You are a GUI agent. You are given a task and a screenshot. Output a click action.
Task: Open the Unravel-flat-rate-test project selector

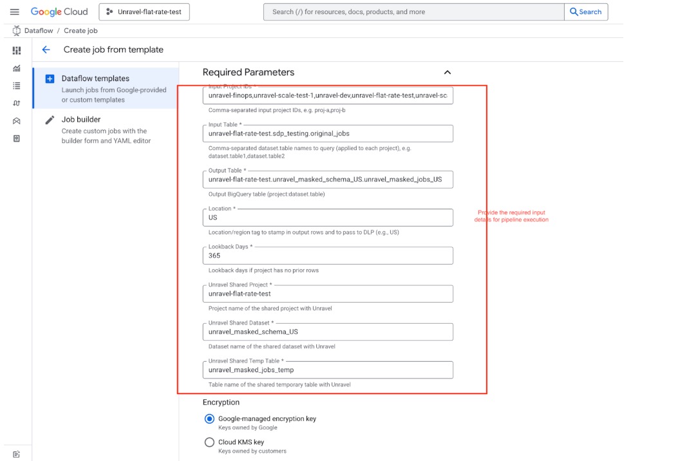coord(144,12)
